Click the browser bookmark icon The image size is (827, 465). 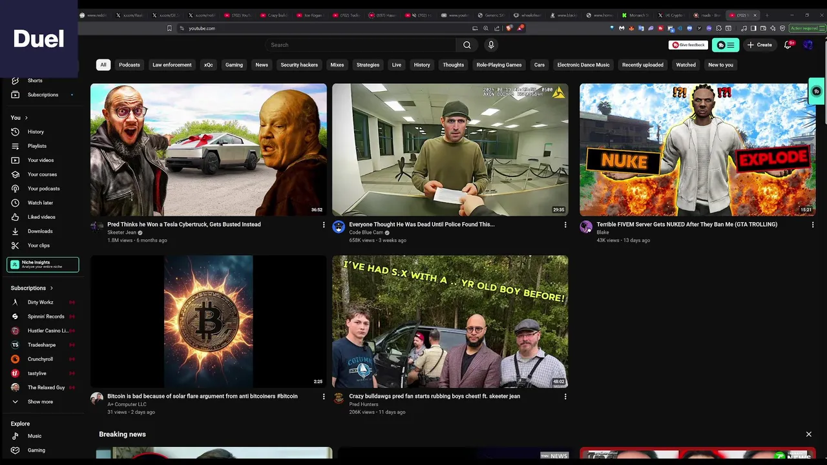[169, 28]
